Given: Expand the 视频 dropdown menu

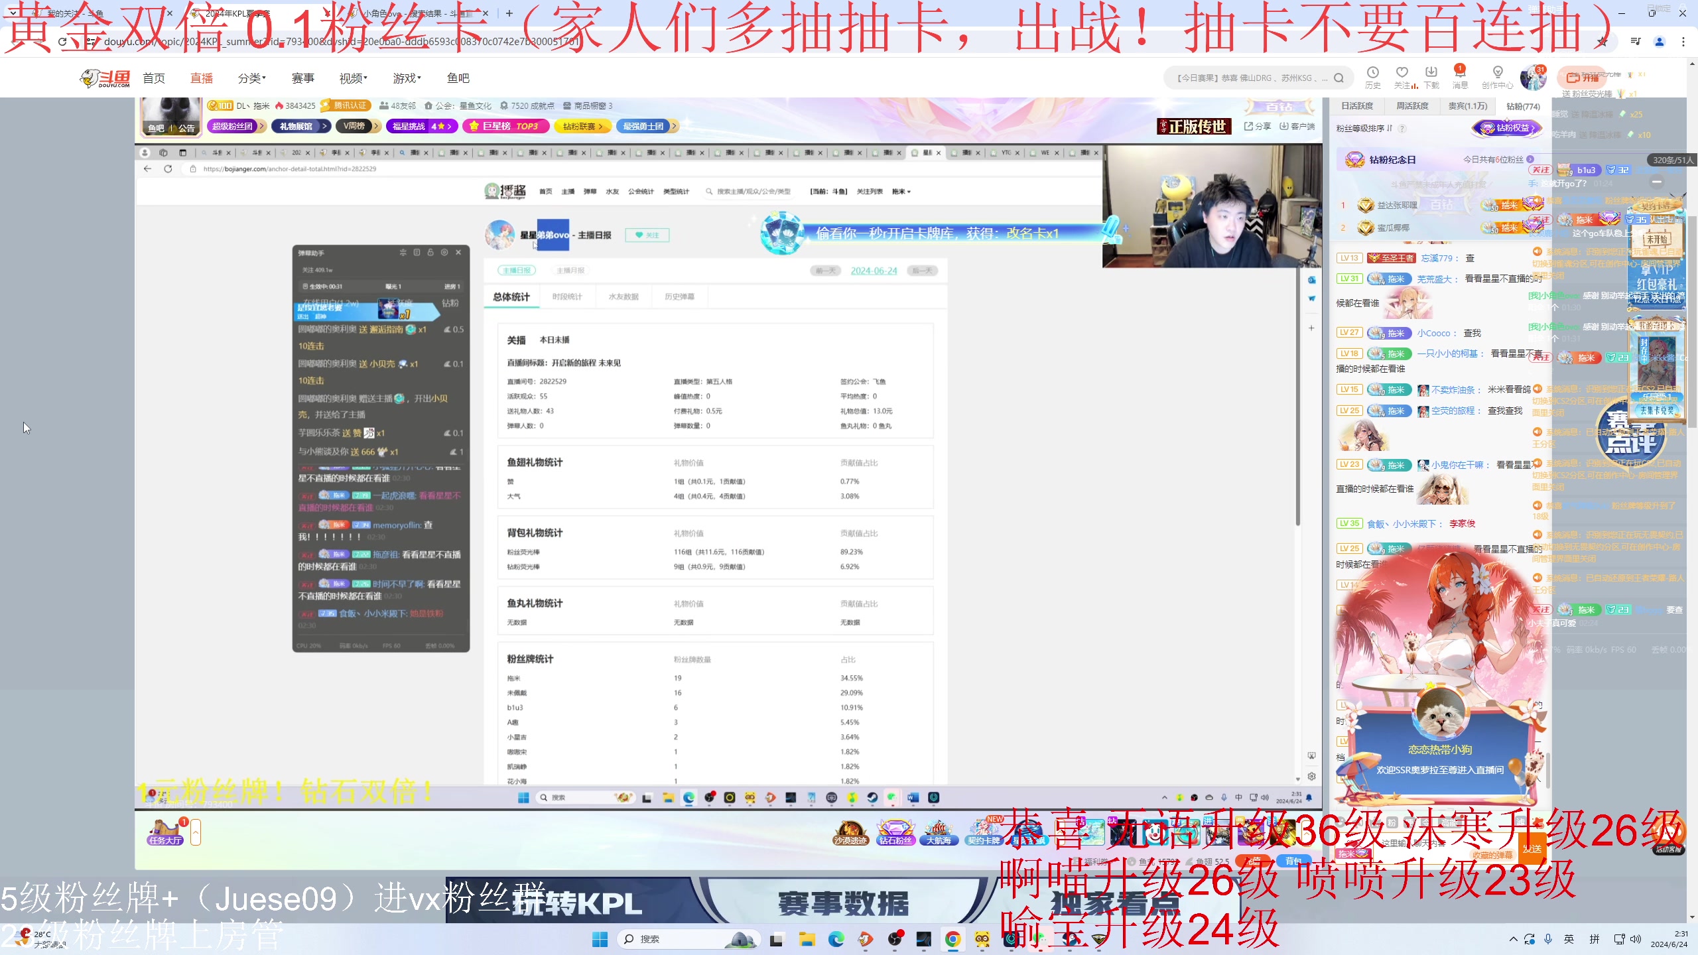Looking at the screenshot, I should click(353, 78).
